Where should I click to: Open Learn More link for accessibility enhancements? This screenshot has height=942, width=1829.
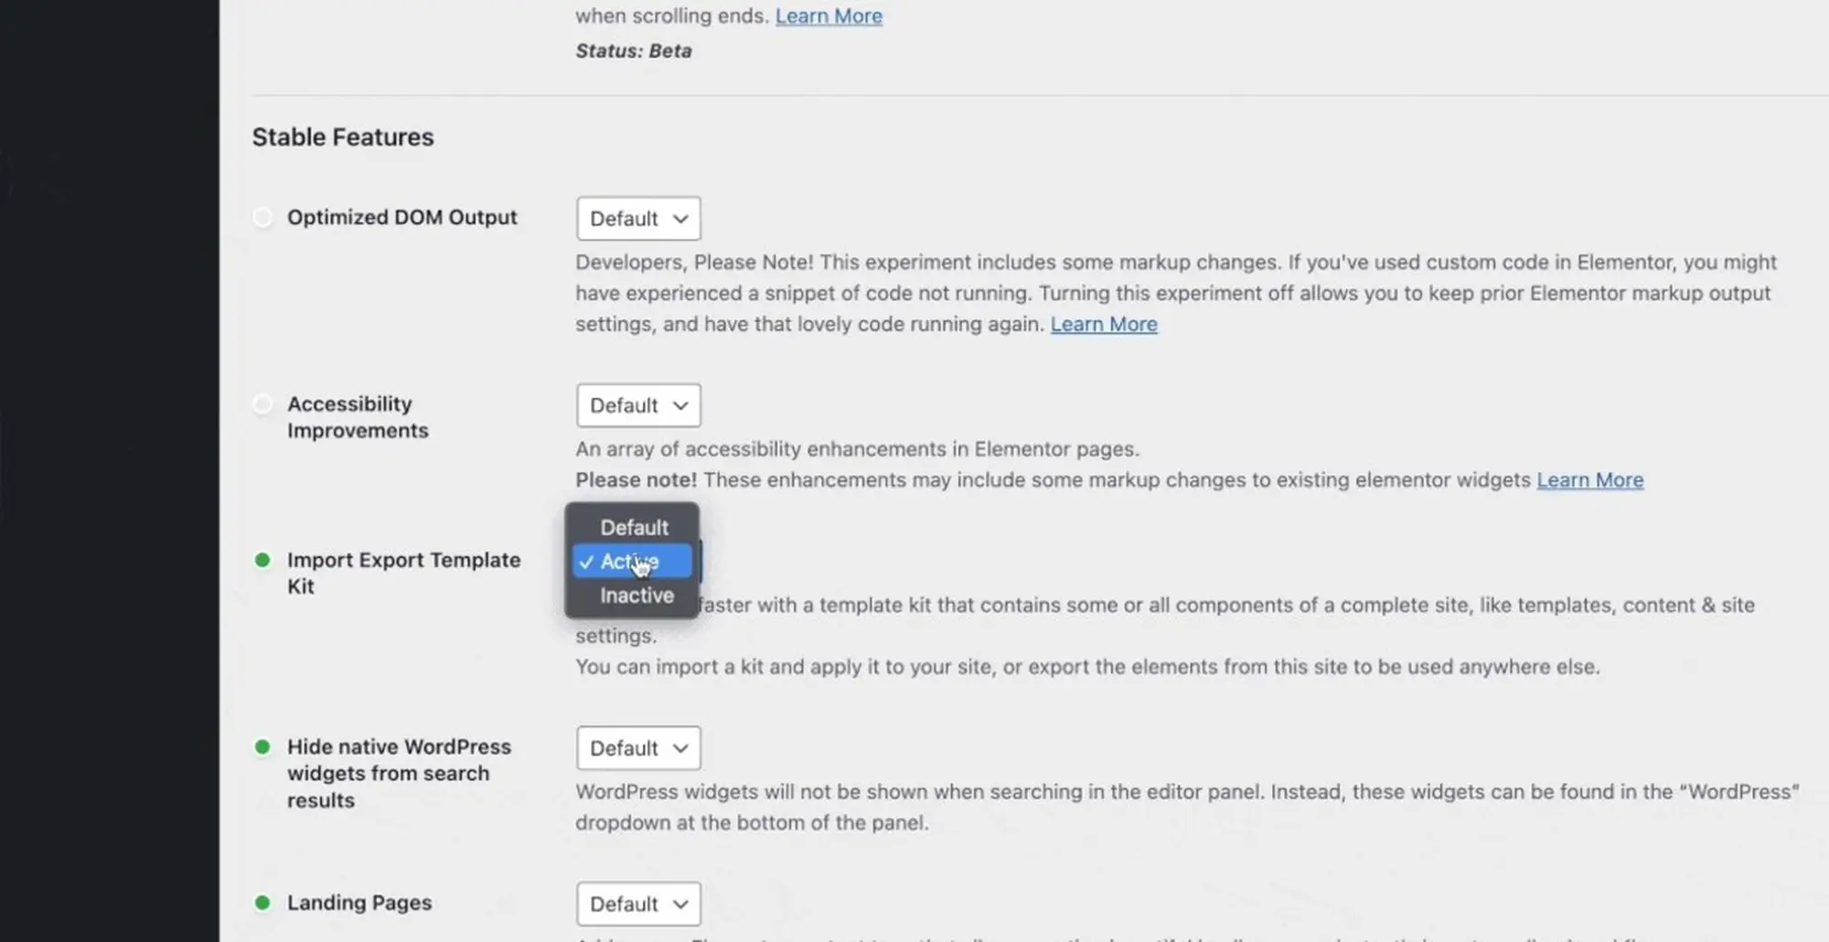[x=1589, y=480]
